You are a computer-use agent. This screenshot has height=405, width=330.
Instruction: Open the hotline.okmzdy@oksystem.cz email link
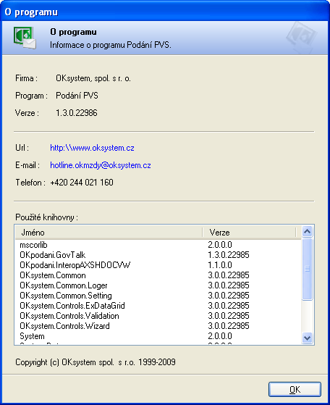[101, 165]
